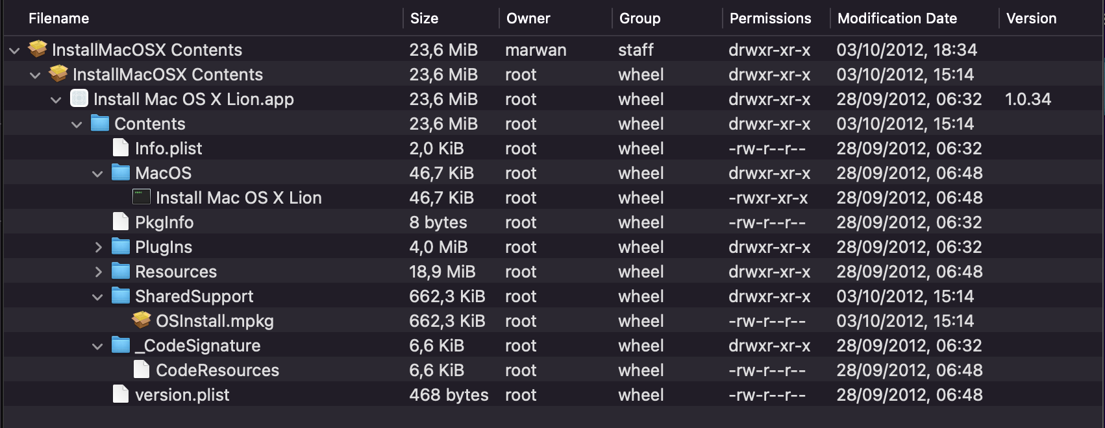The height and width of the screenshot is (428, 1105).
Task: Select the PkgInfo file name
Action: click(164, 222)
